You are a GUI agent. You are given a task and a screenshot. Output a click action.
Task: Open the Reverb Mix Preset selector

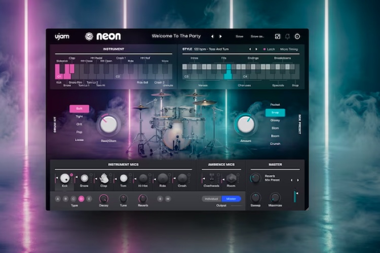click(x=272, y=178)
